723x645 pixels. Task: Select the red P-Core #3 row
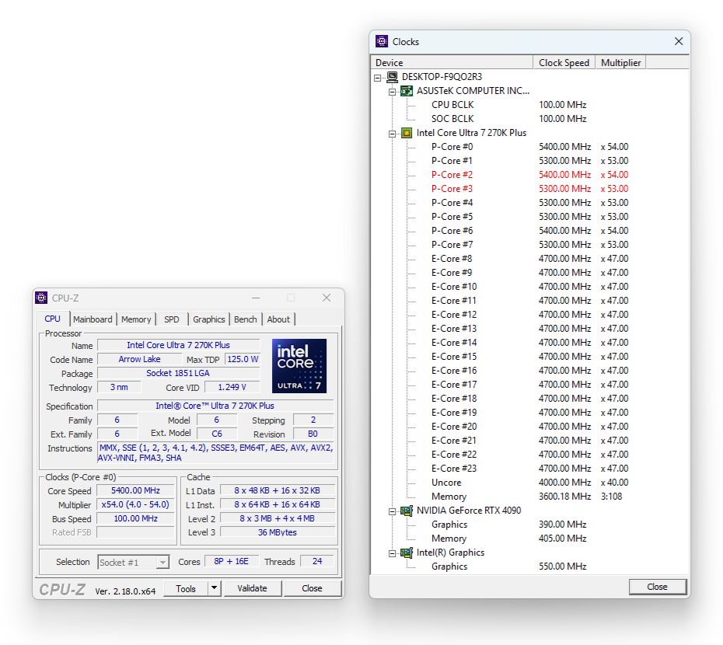click(x=529, y=189)
